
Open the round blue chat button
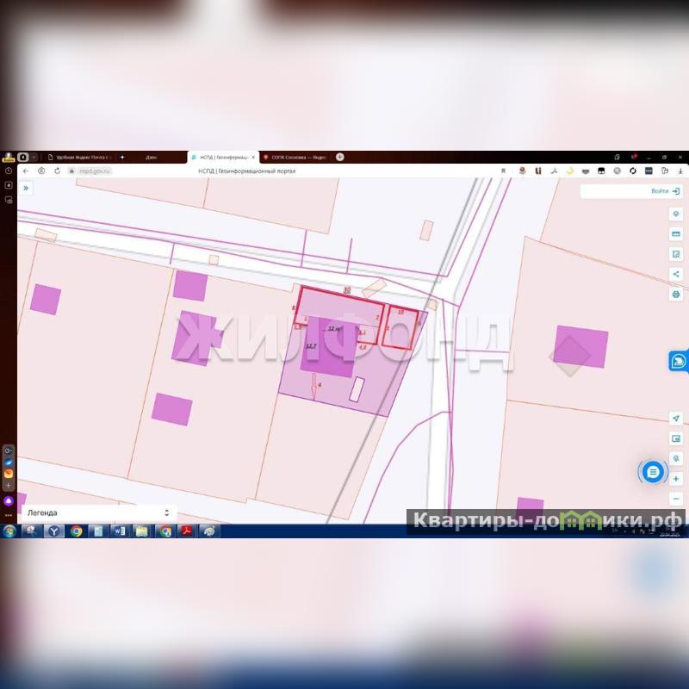[653, 472]
